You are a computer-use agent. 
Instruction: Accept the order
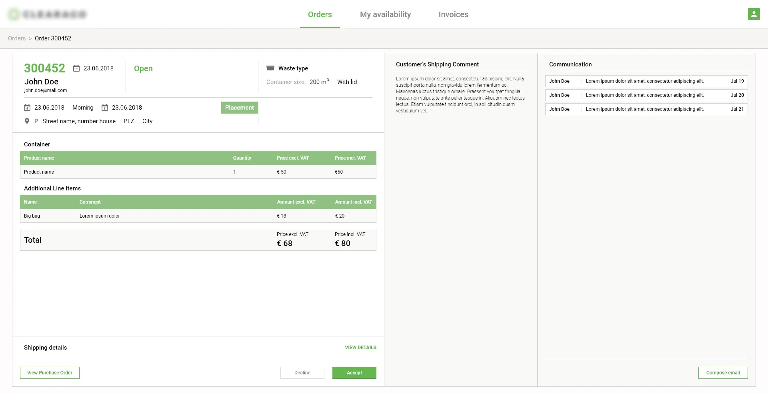pos(354,373)
